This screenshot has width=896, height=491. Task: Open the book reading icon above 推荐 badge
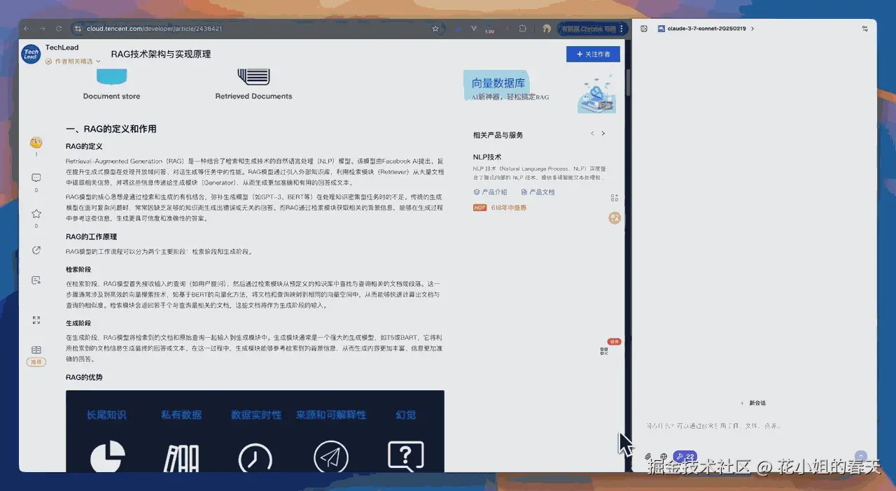36,349
